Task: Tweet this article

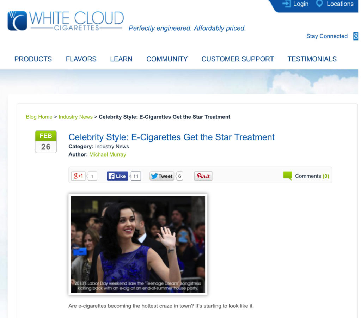Action: point(162,176)
